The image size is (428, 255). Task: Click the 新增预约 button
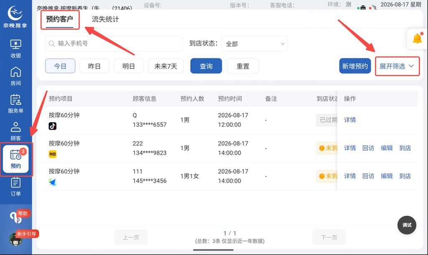[355, 66]
